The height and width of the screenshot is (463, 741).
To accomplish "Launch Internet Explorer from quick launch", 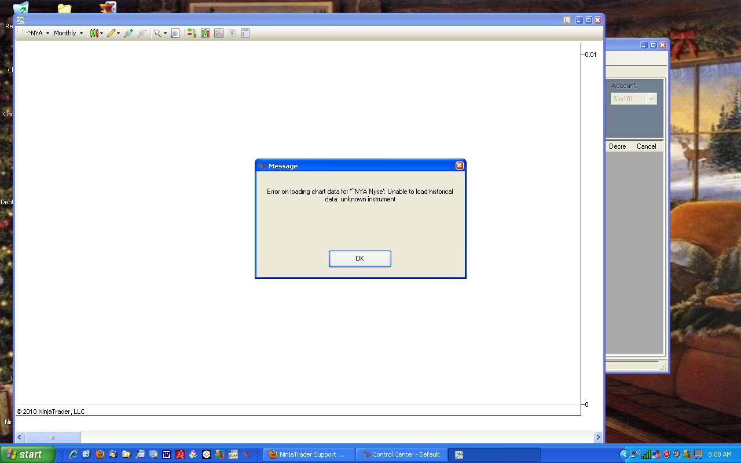I will [x=74, y=454].
